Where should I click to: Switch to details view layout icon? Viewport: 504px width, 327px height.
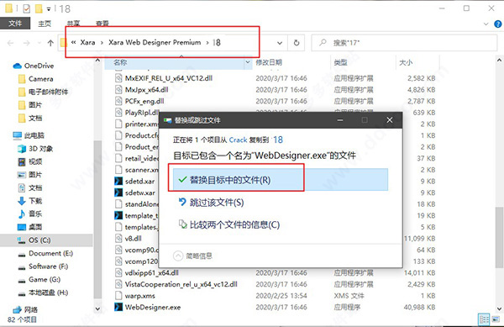484,319
